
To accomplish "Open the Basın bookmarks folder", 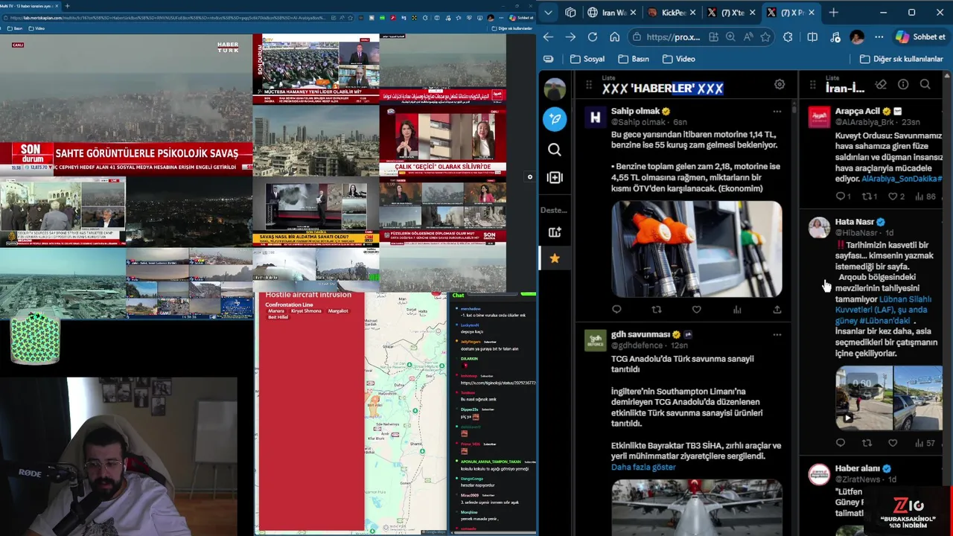I will click(x=634, y=59).
